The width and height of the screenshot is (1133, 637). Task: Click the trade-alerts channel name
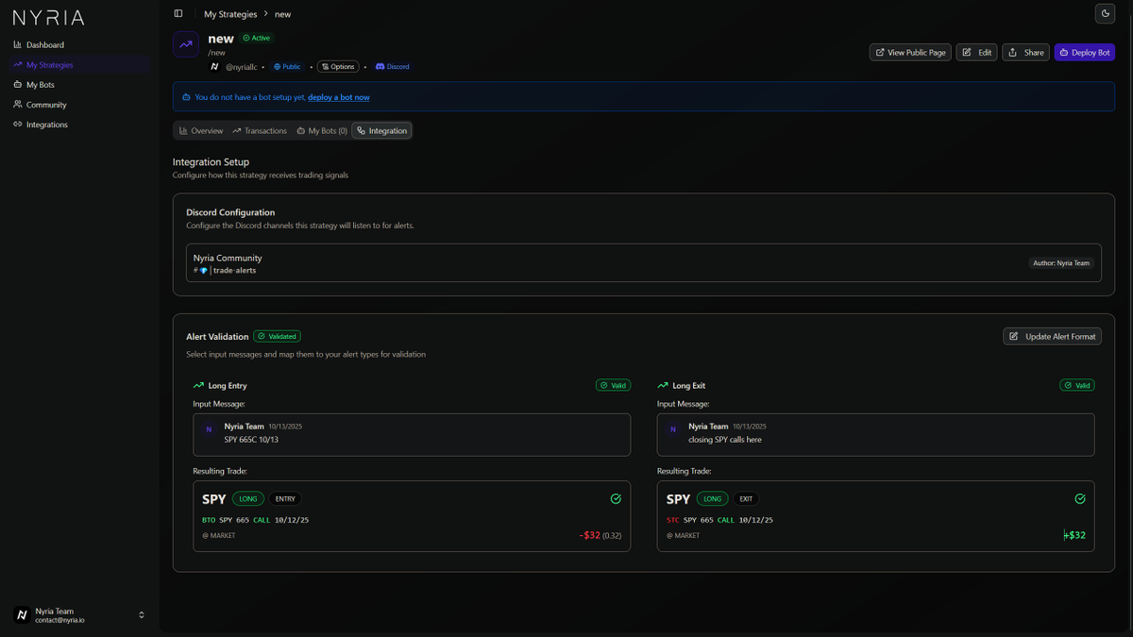234,271
